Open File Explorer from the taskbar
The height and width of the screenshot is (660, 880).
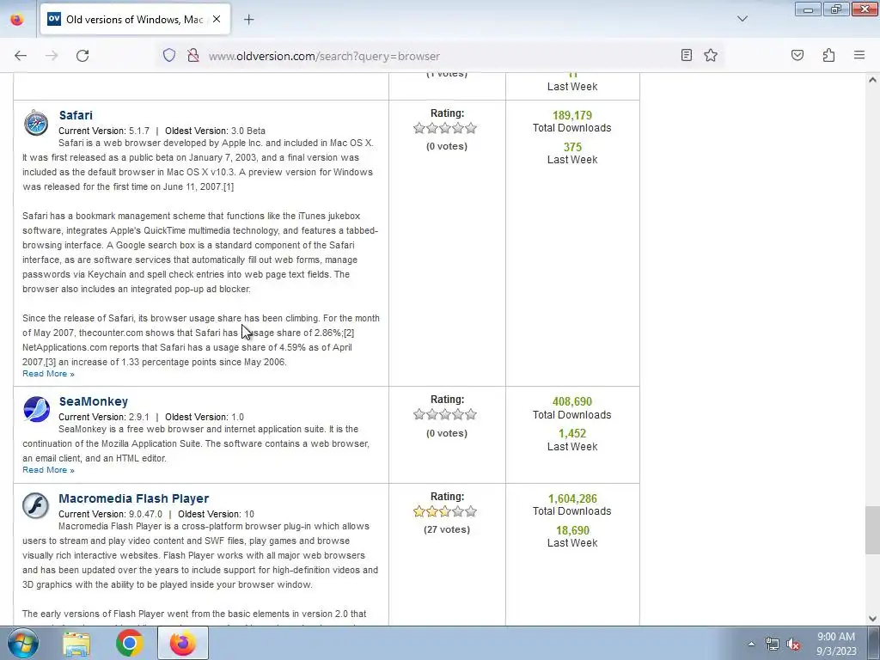pyautogui.click(x=76, y=643)
